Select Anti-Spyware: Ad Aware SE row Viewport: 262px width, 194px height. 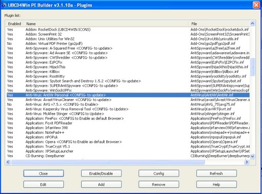tap(128, 53)
